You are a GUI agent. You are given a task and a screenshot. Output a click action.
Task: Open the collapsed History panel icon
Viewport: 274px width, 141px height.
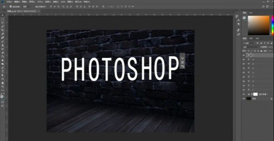click(237, 16)
